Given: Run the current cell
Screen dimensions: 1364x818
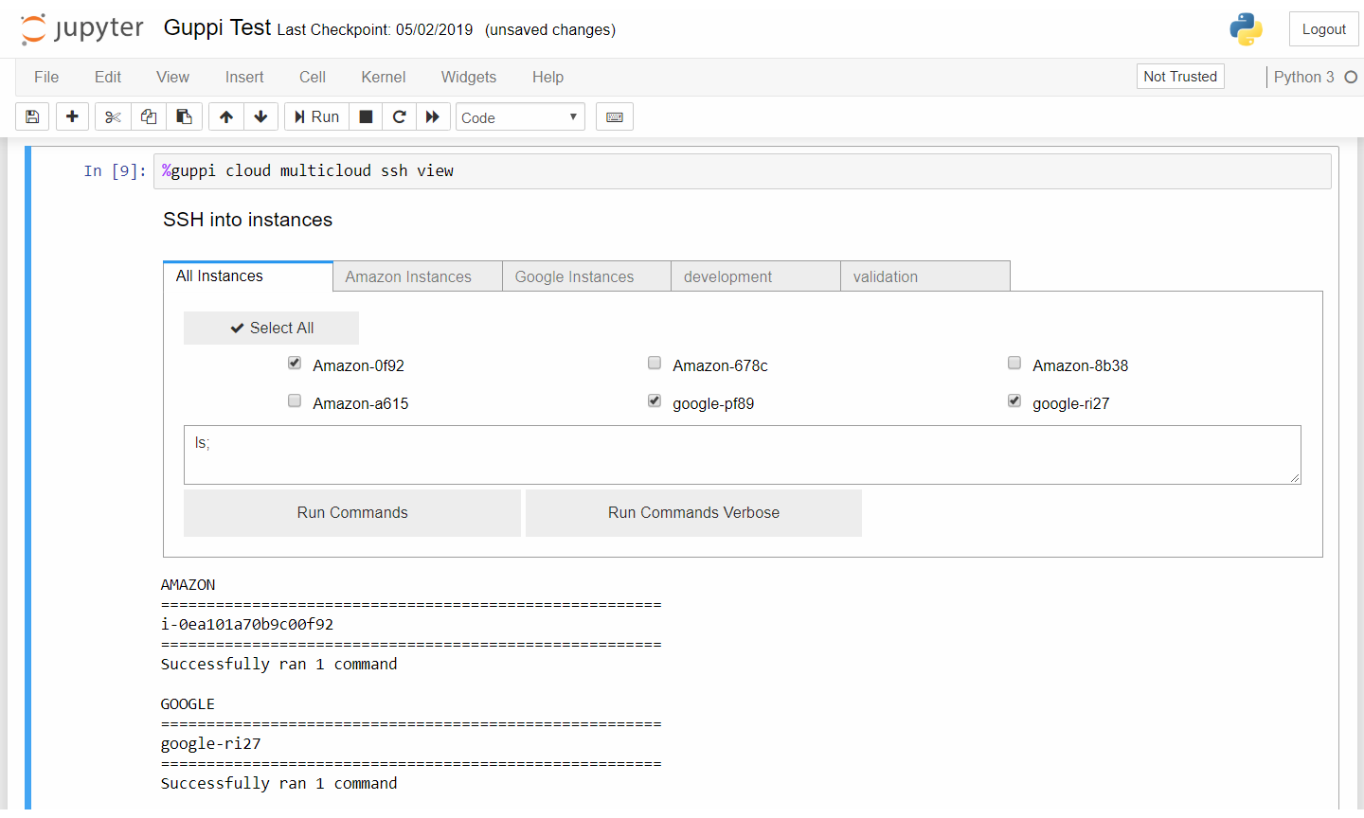Looking at the screenshot, I should 316,116.
